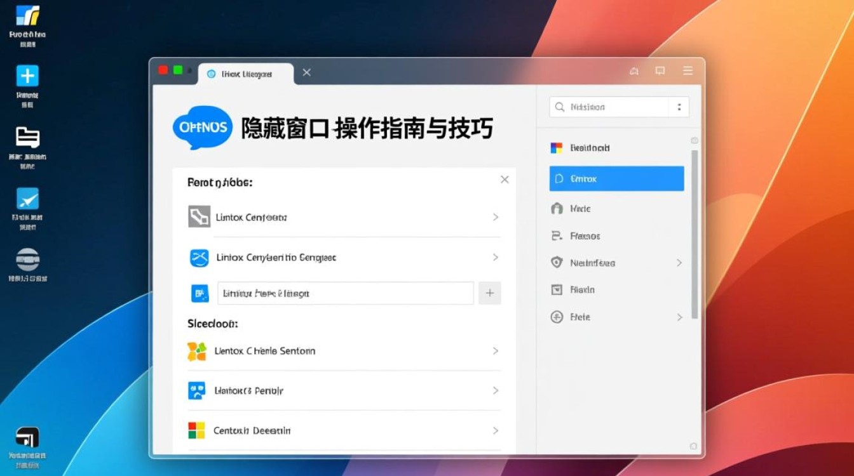Open the black-and-white icon at desktop bottom
The image size is (854, 476).
tap(27, 437)
